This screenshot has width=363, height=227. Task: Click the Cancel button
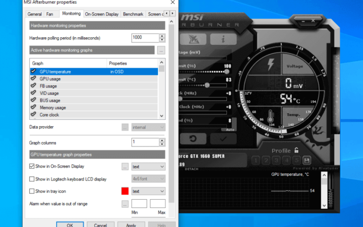(x=100, y=225)
